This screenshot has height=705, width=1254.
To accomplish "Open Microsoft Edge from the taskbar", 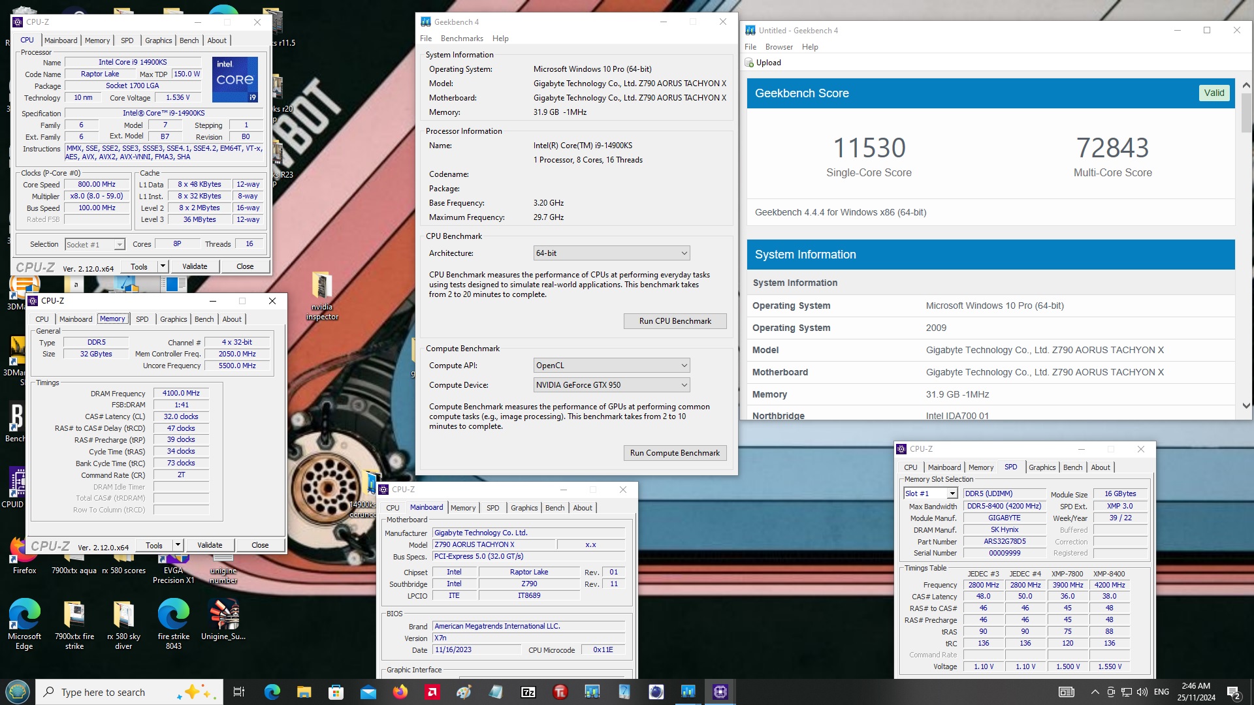I will [x=272, y=692].
